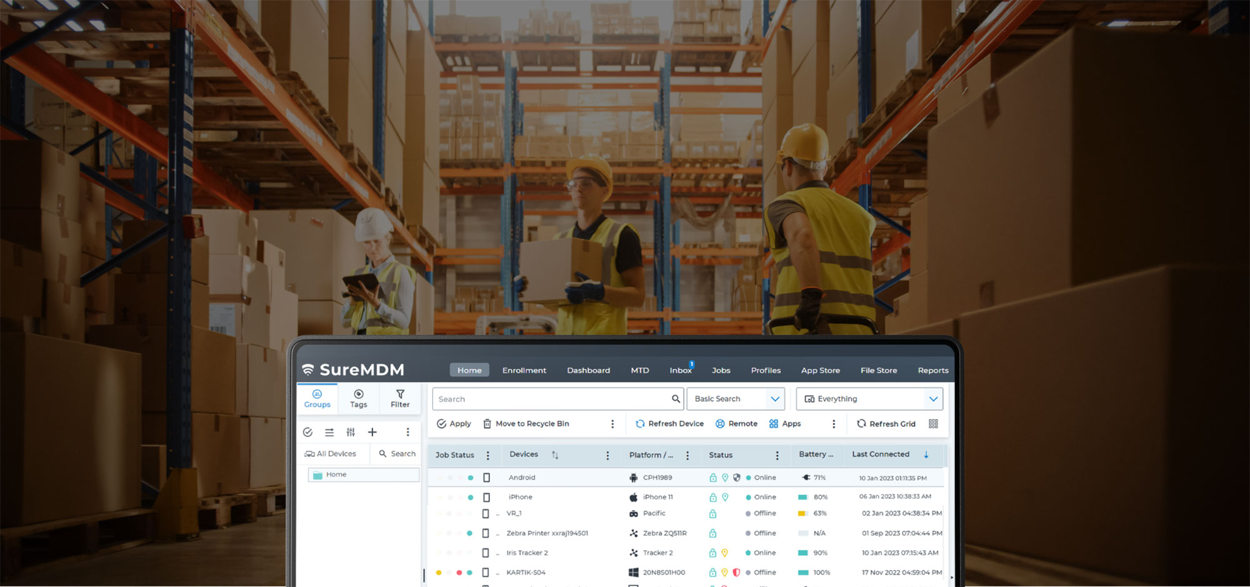Expand the Basic Search dropdown

774,399
